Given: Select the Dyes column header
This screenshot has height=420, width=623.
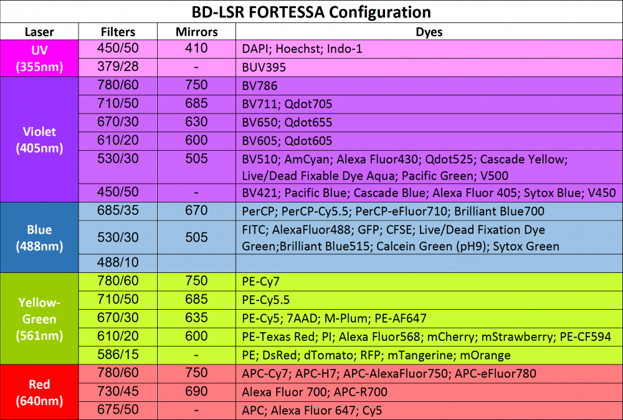Looking at the screenshot, I should tap(429, 32).
